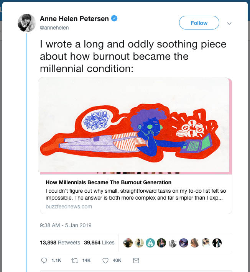The height and width of the screenshot is (272, 250).
Task: Click the 'How Millennials Became The Burnout Generation' headline
Action: (x=109, y=182)
